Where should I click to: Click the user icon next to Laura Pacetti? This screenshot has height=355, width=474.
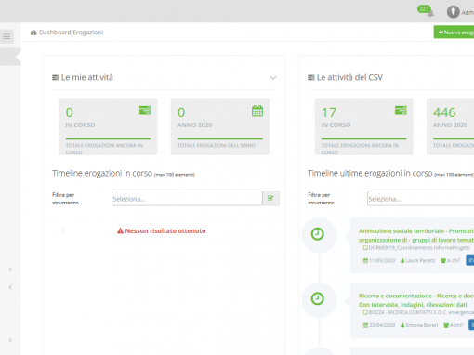(x=402, y=261)
